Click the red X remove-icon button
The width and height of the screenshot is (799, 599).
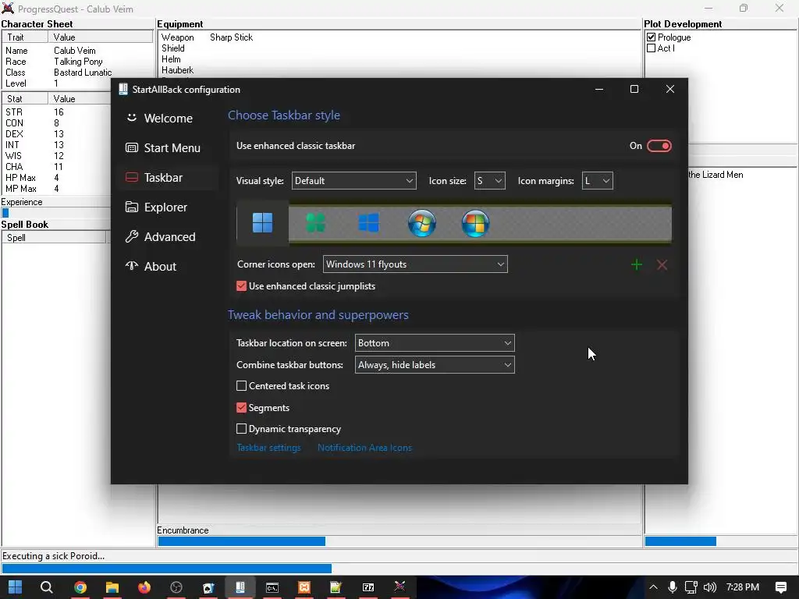(x=662, y=265)
